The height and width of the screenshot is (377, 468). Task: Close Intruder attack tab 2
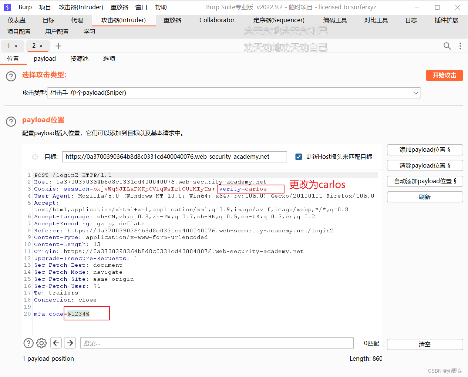tap(41, 46)
